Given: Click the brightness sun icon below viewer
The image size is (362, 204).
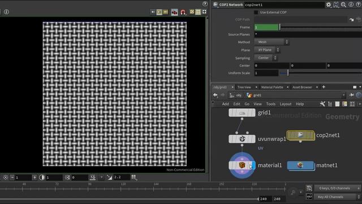Looking at the screenshot, I should coord(6,177).
